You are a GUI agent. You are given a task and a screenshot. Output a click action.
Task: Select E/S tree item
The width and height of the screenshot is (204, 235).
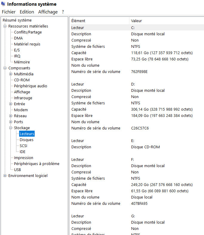click(x=17, y=50)
